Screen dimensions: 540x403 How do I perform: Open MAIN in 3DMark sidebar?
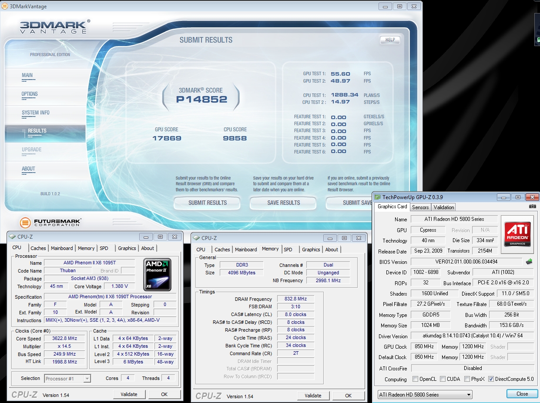[27, 75]
